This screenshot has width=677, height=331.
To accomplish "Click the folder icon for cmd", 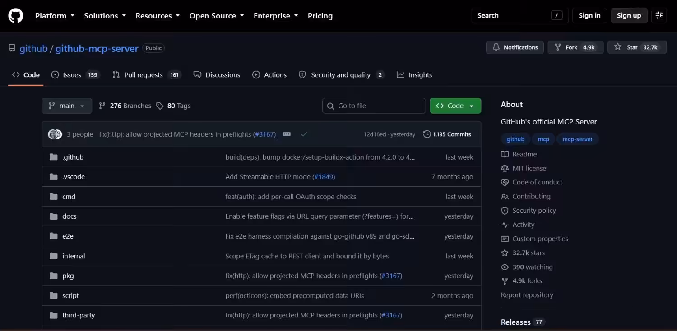I will tap(54, 197).
